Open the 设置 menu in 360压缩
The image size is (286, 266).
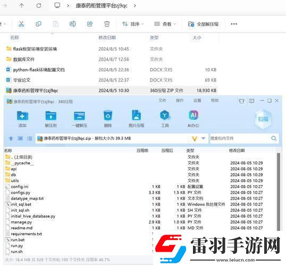(x=197, y=101)
